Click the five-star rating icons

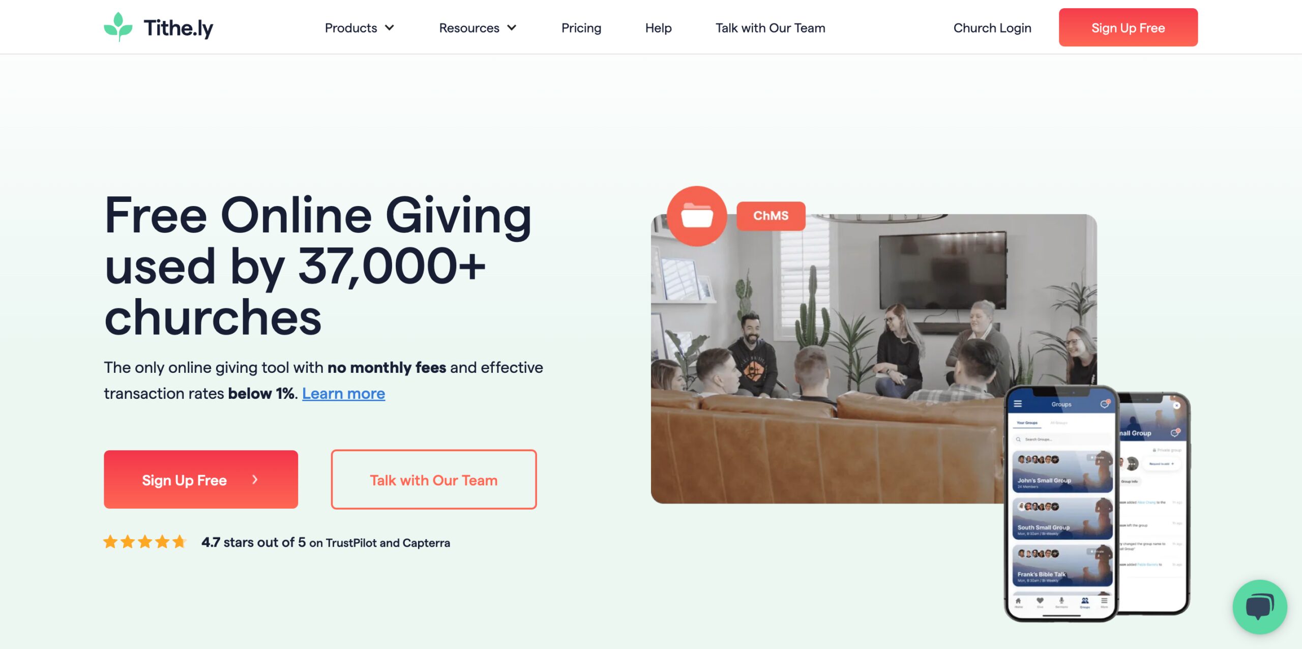(x=145, y=542)
